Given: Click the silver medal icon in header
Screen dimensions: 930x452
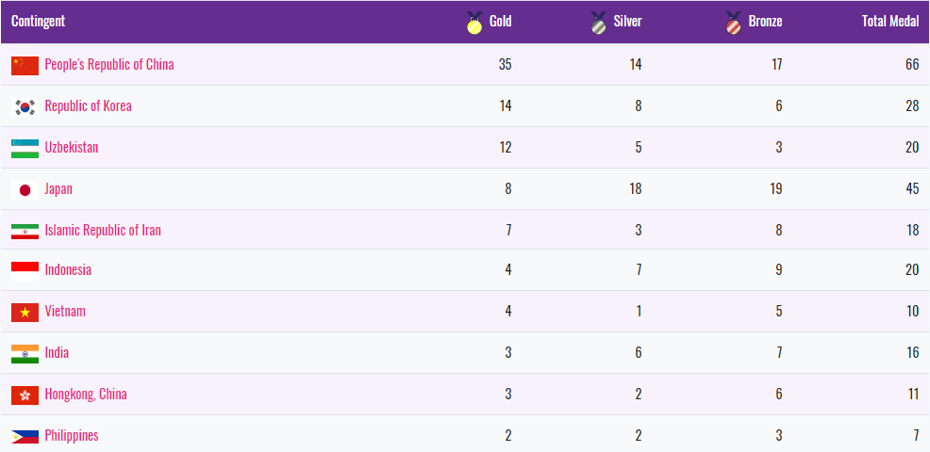Looking at the screenshot, I should point(598,22).
